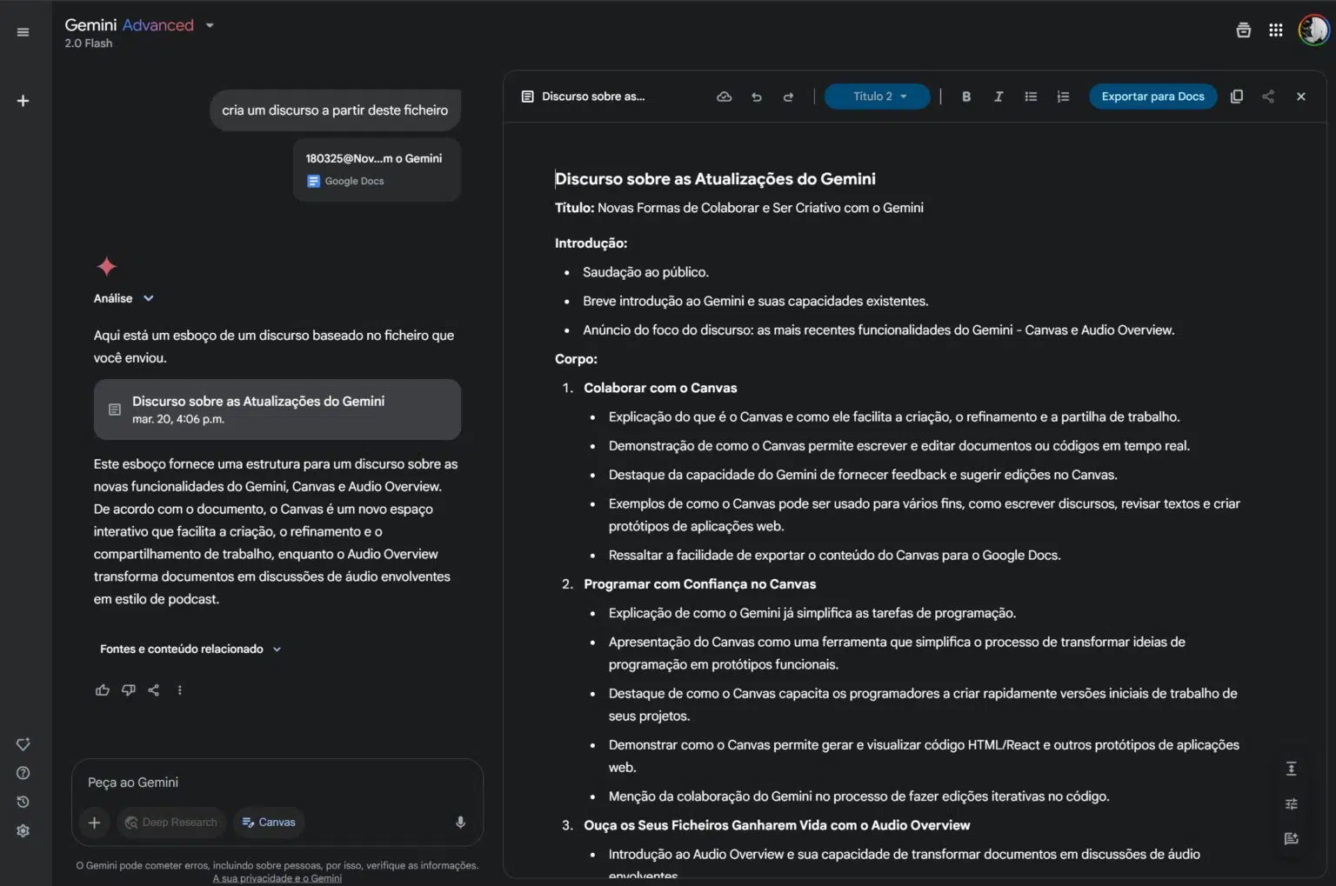Click the Peça ao Gemini input field
Screen dimensions: 1336x886
(x=277, y=783)
